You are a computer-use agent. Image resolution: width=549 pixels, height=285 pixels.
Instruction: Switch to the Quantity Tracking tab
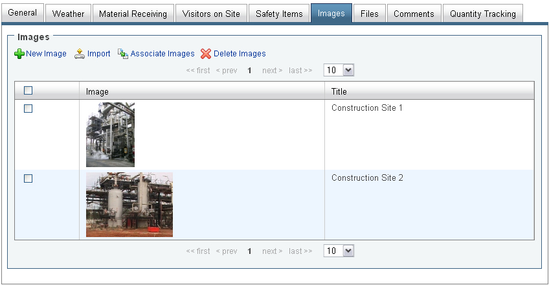coord(483,14)
